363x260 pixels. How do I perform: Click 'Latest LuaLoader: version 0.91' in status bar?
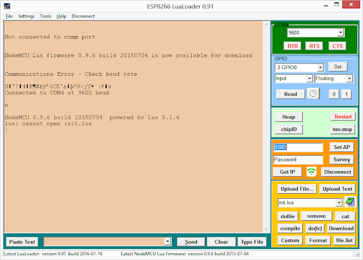pos(35,254)
